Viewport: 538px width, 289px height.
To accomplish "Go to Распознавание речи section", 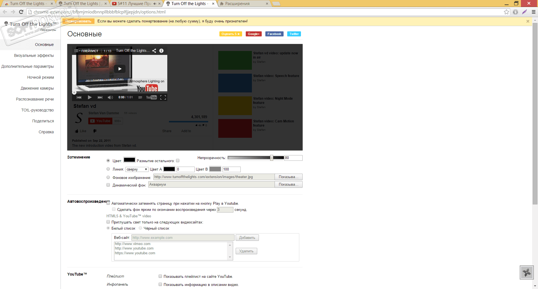I will point(35,99).
